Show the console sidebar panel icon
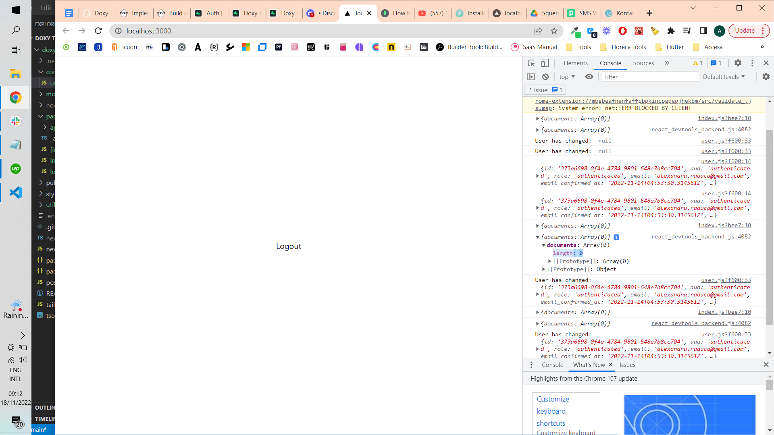 click(531, 77)
